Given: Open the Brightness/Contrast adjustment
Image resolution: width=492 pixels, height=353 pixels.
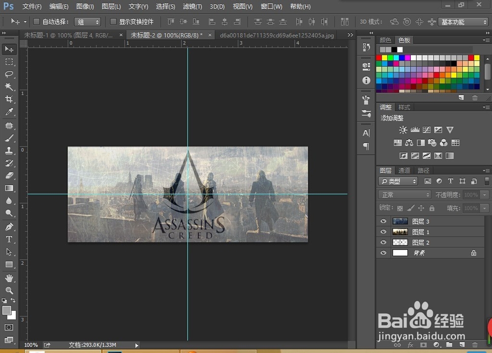Looking at the screenshot, I should tap(403, 130).
